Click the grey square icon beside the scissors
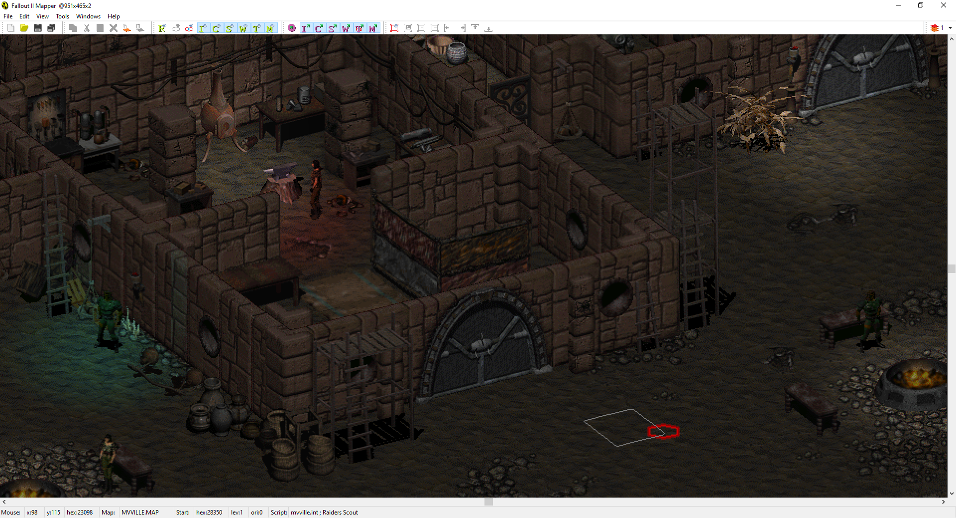Viewport: 956px width, 518px height. click(100, 28)
